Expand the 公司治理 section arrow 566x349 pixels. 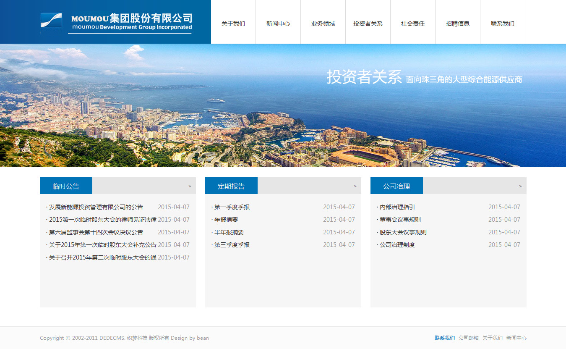[520, 186]
